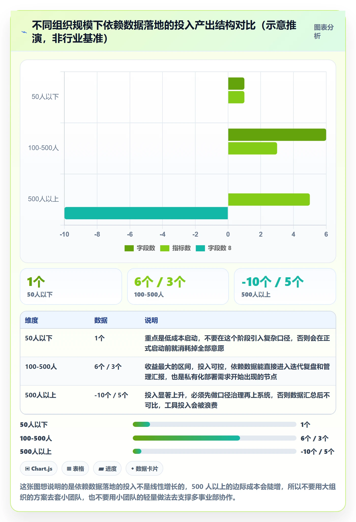Viewport: 356px width, 522px height.
Task: Toggle the light green 指标数 legend swatch
Action: click(x=165, y=248)
